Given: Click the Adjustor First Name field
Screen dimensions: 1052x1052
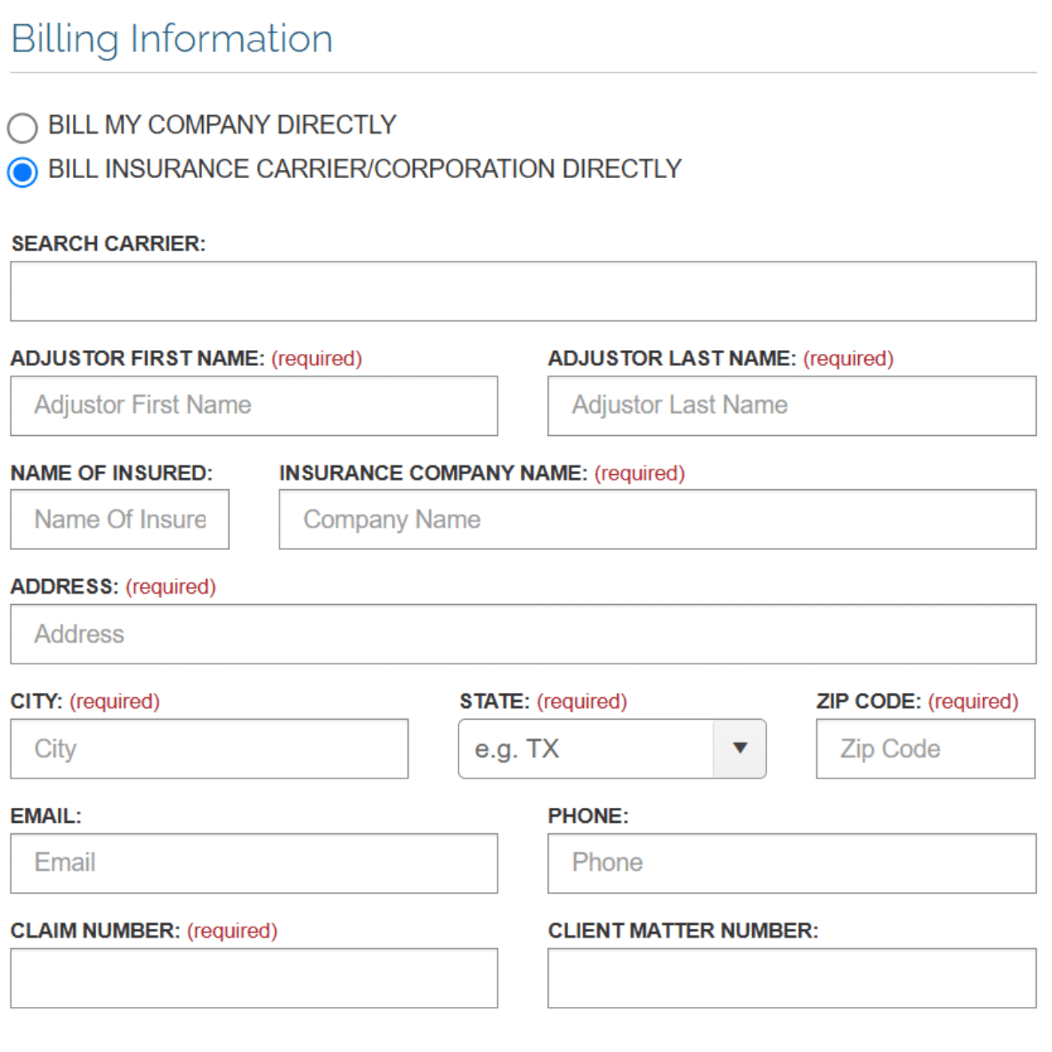Looking at the screenshot, I should click(254, 406).
